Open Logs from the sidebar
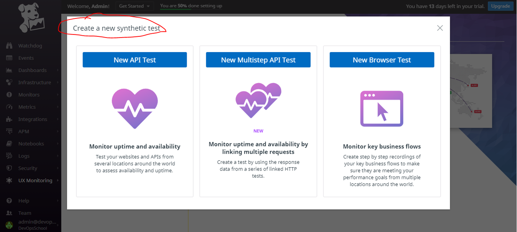This screenshot has width=517, height=232. 24,156
